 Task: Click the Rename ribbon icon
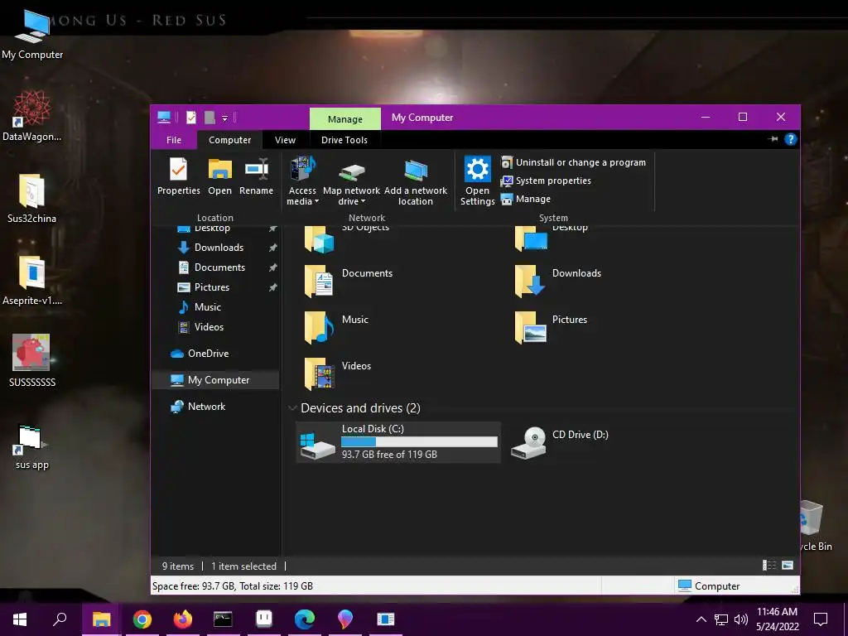coord(257,176)
